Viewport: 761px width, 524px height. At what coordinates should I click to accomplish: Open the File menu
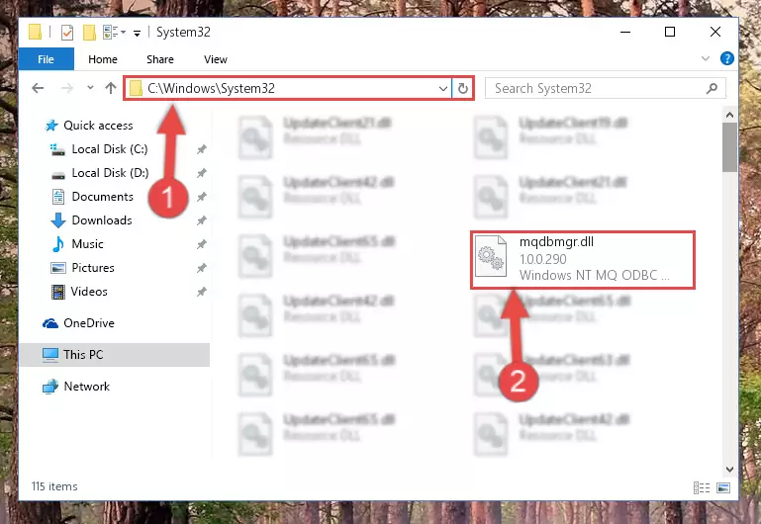(47, 59)
